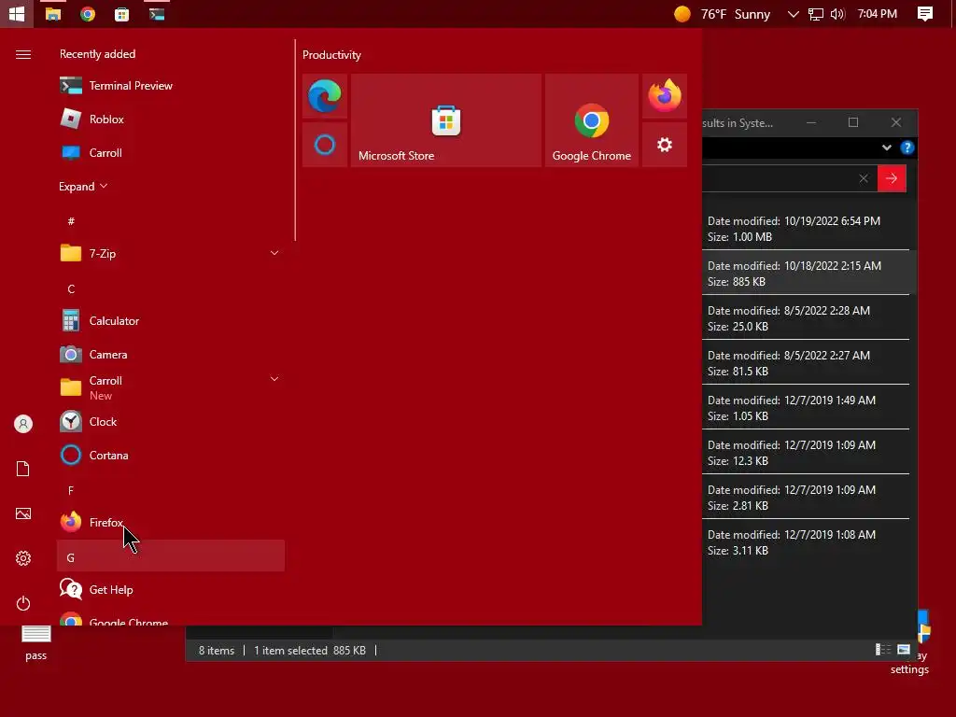Select result sized 81.5 KB
The image size is (956, 717).
pyautogui.click(x=806, y=363)
